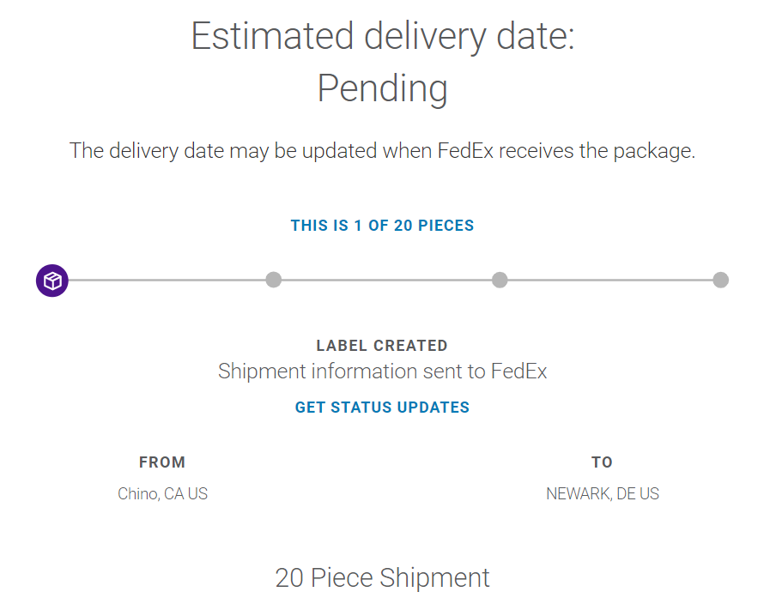Screen dimensions: 782x610
Task: Click the 'Pending' delivery status text
Action: point(382,88)
